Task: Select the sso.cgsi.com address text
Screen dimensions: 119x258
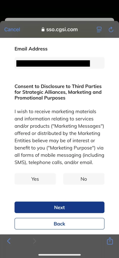Action: pos(62,29)
